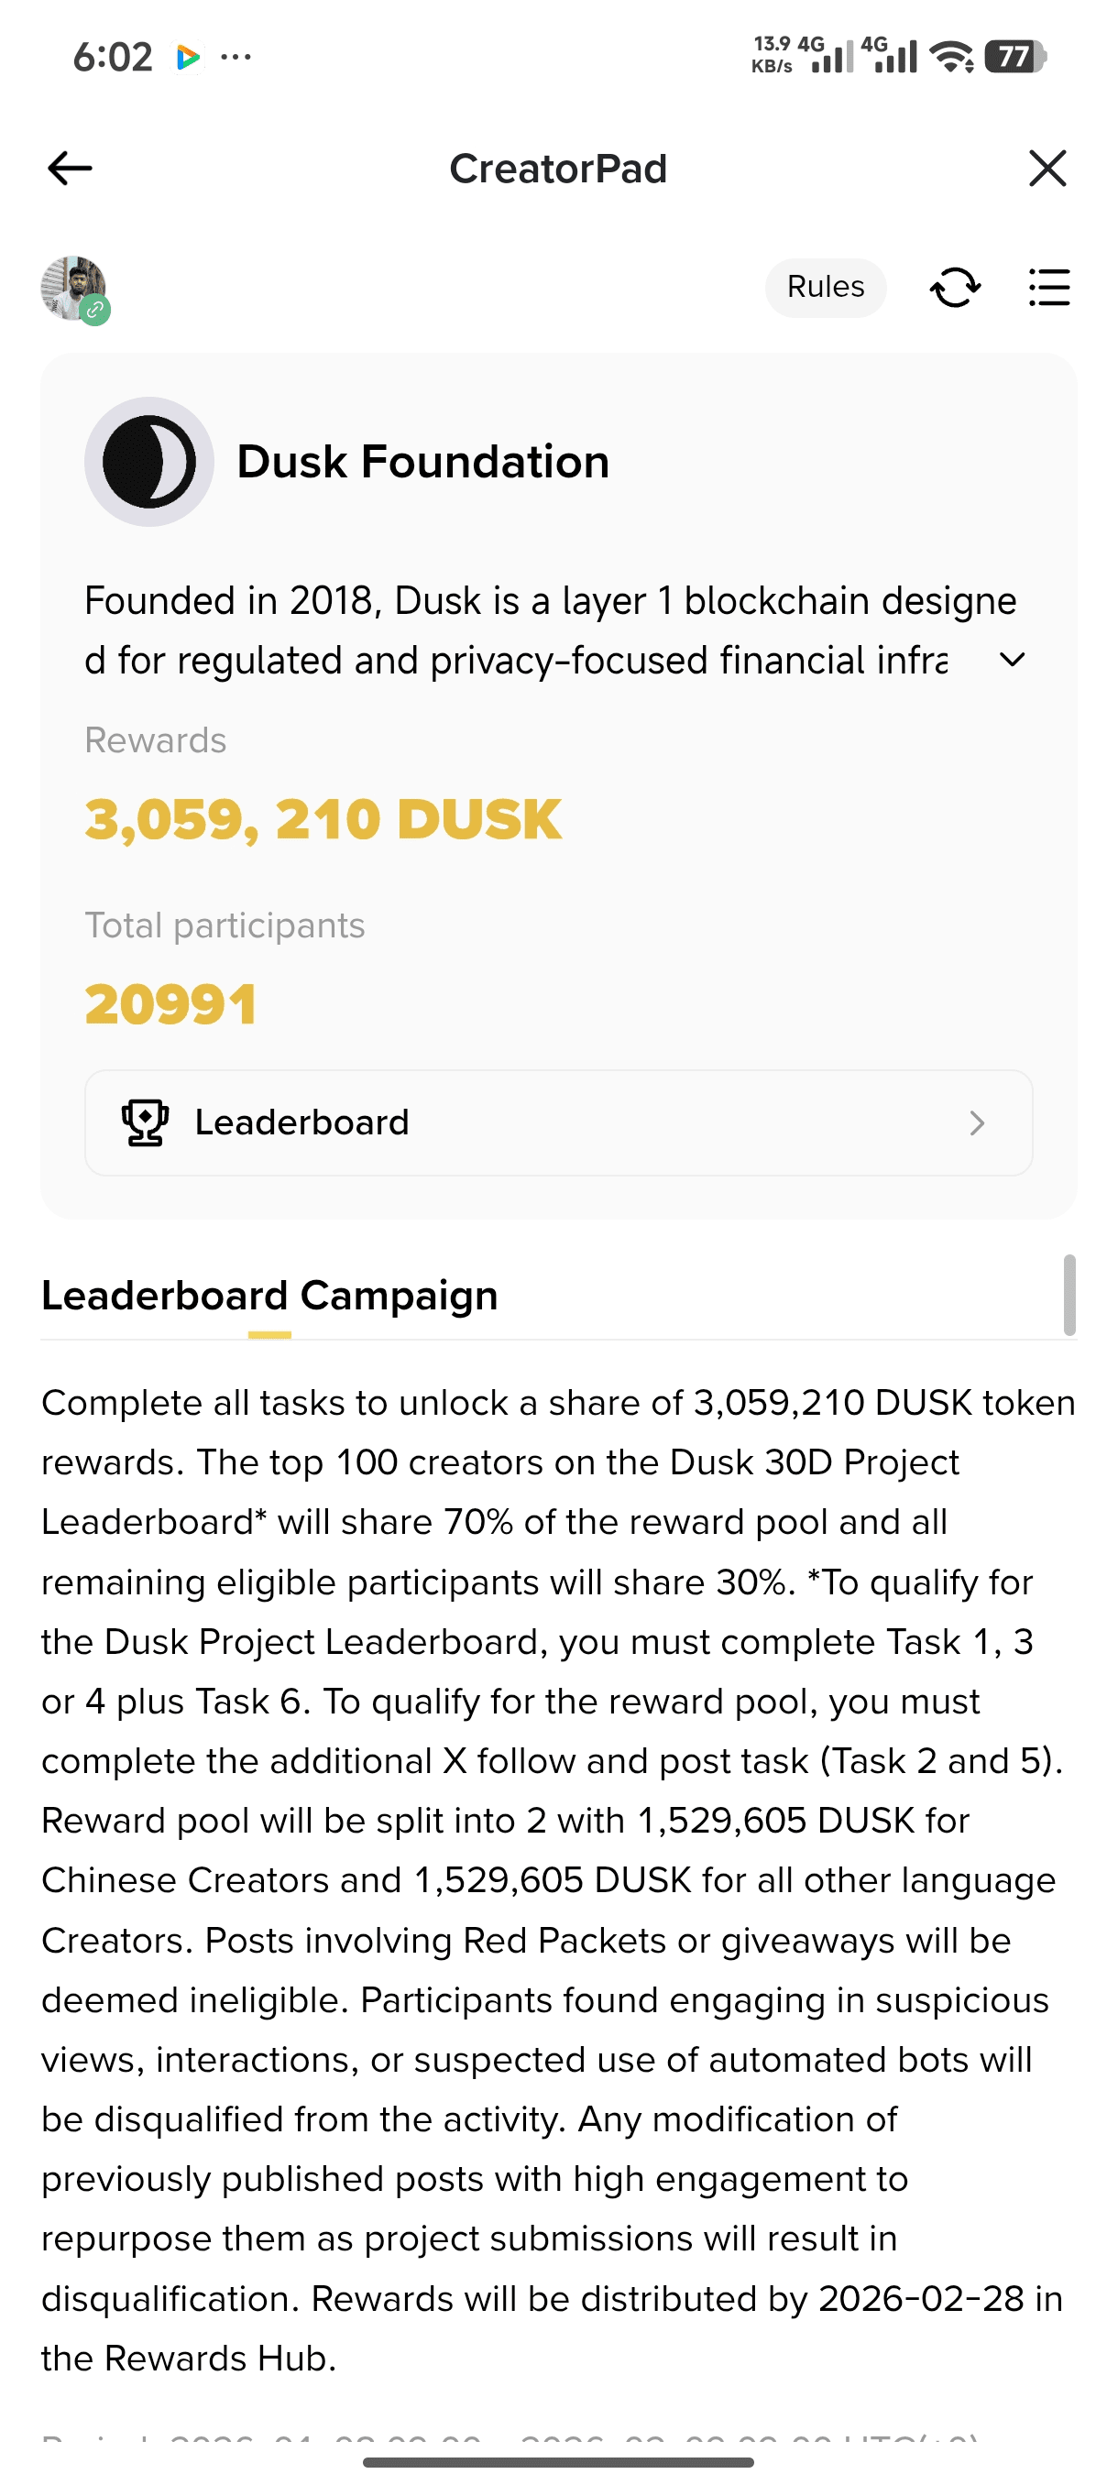1118x2485 pixels.
Task: Tap the total participants count 20991
Action: 171,1004
